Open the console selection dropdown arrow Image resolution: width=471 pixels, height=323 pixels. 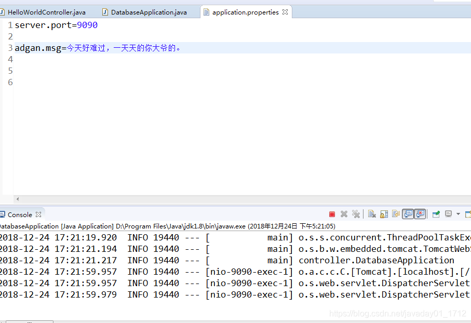point(458,214)
